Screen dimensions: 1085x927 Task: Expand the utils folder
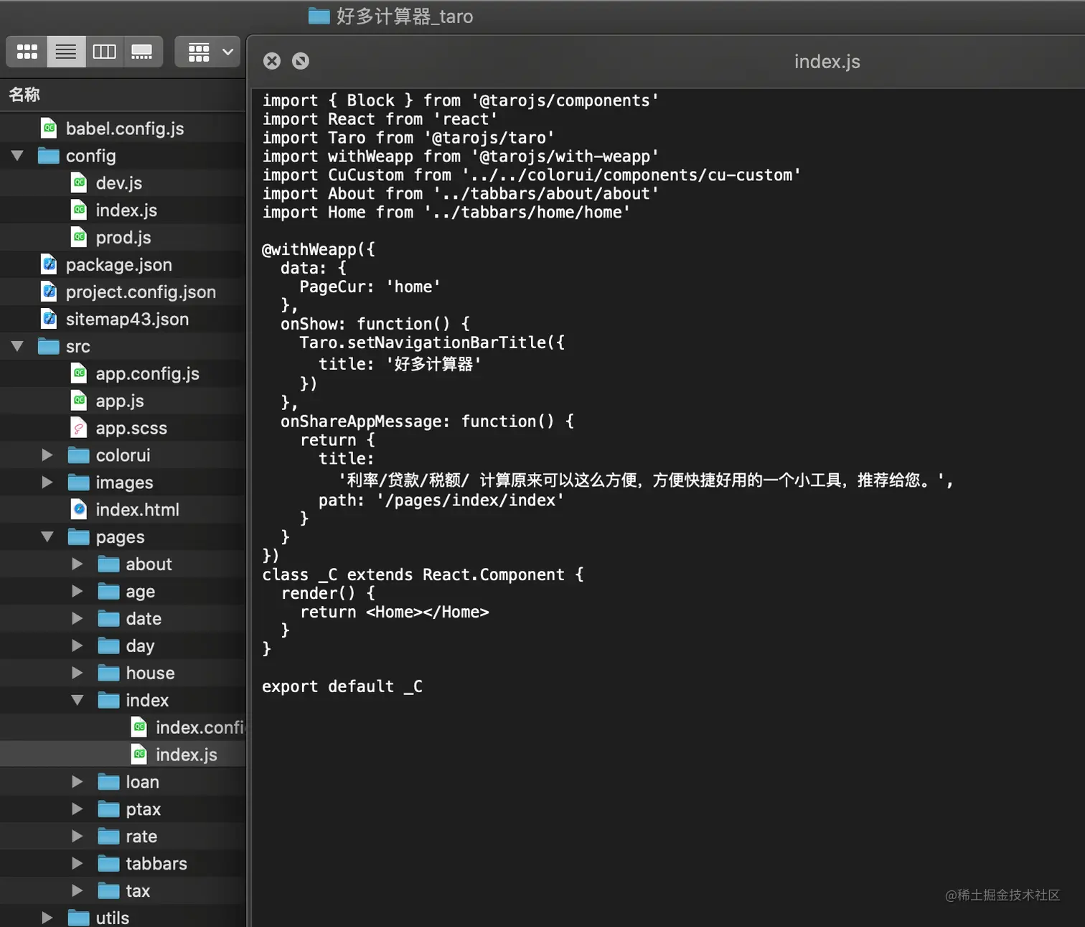coord(47,918)
